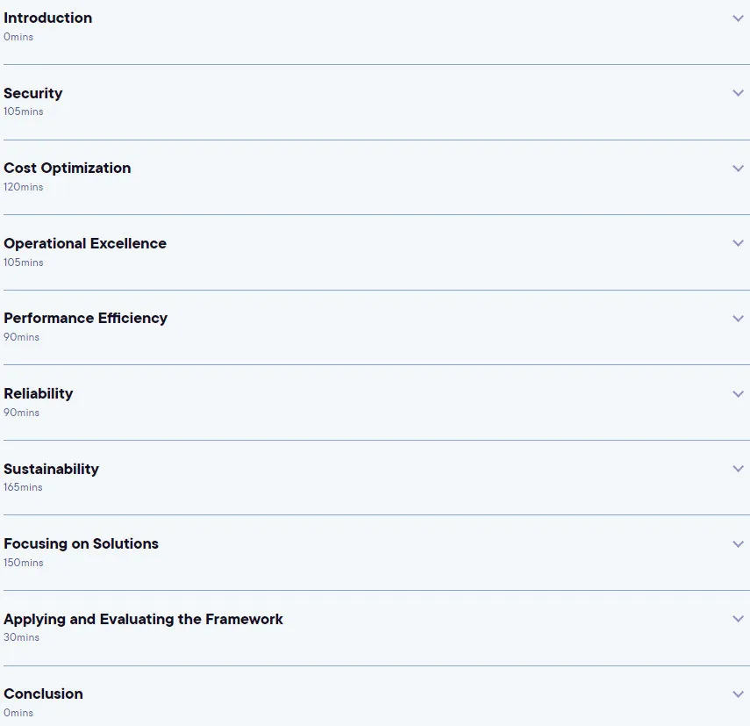Viewport: 750px width, 726px height.
Task: Expand the Sustainability section chevron
Action: (738, 469)
